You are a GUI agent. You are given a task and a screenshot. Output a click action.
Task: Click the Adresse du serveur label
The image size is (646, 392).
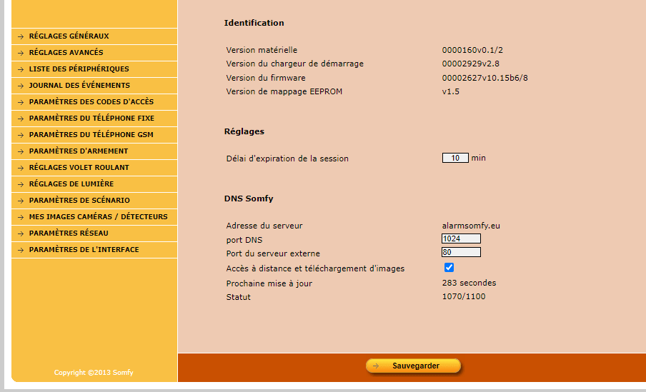pyautogui.click(x=264, y=226)
